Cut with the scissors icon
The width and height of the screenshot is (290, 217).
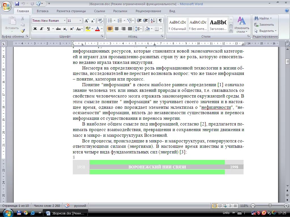coord(23,18)
